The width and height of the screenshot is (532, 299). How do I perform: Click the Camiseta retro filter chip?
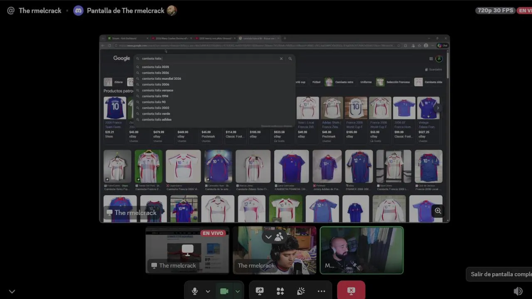(x=340, y=82)
